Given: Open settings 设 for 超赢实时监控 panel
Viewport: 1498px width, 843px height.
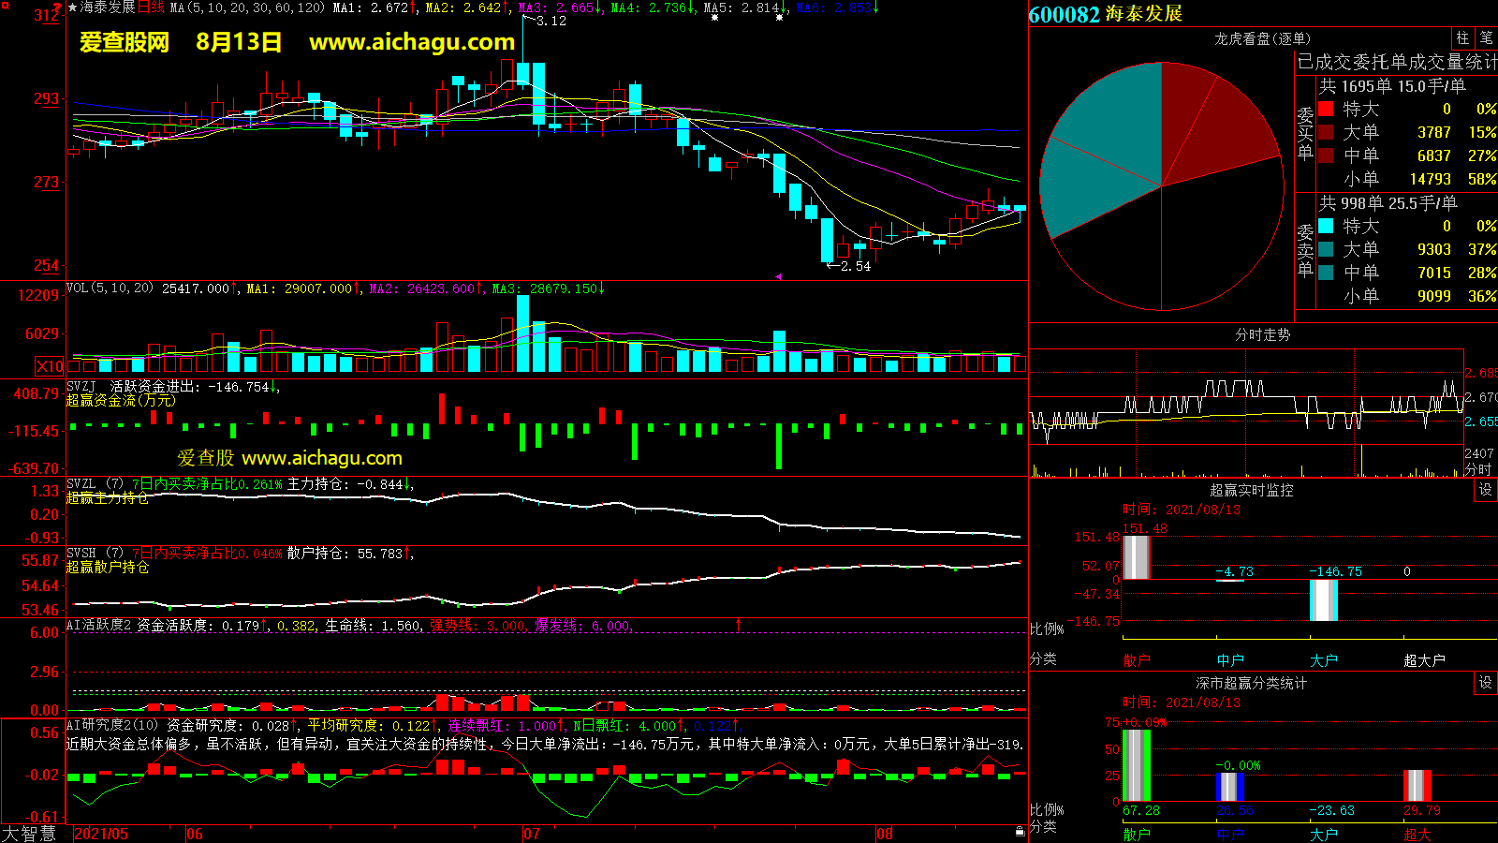Looking at the screenshot, I should pos(1485,490).
